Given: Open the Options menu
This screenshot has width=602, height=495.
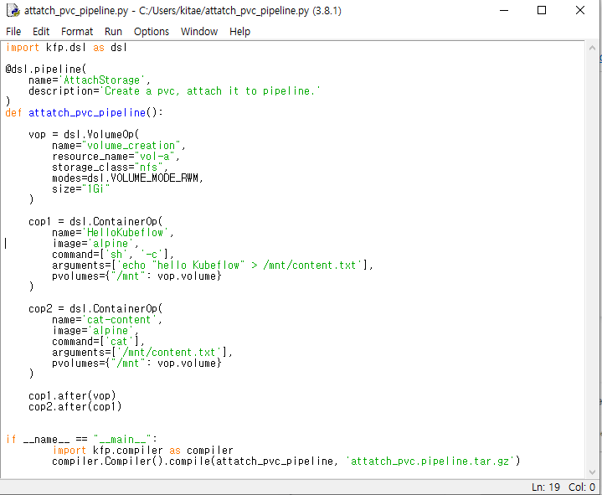Looking at the screenshot, I should point(152,32).
